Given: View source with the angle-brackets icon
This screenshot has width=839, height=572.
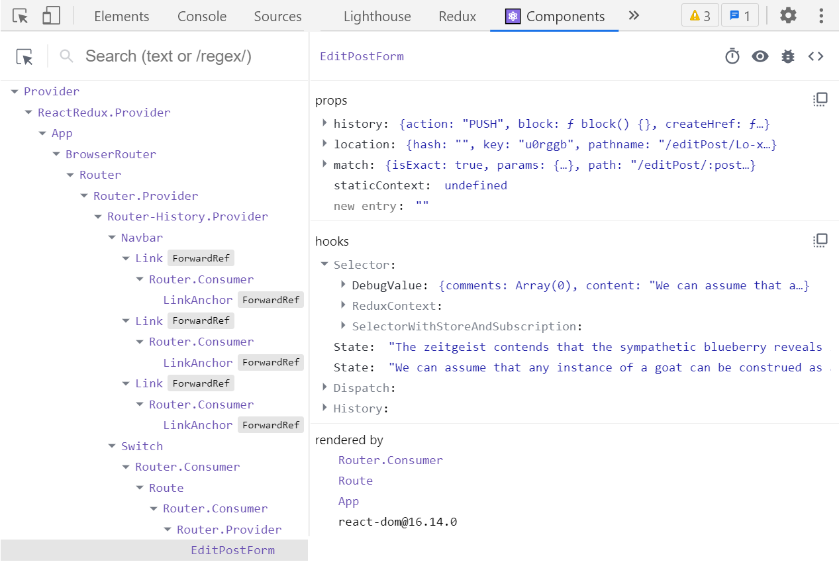Looking at the screenshot, I should click(x=816, y=57).
